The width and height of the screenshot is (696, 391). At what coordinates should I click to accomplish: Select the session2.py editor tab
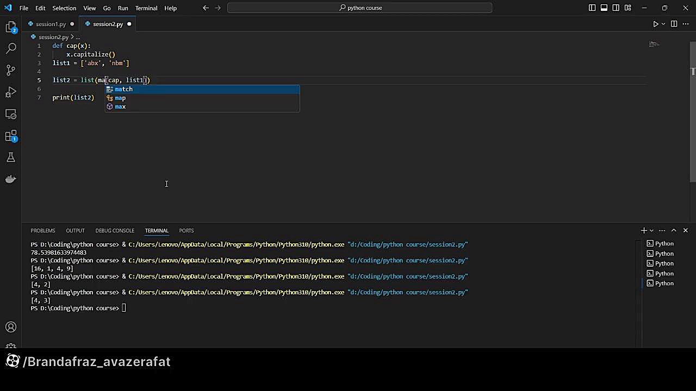(108, 24)
